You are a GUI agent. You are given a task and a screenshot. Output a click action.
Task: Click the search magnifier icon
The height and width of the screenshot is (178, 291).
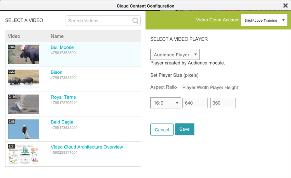click(136, 21)
